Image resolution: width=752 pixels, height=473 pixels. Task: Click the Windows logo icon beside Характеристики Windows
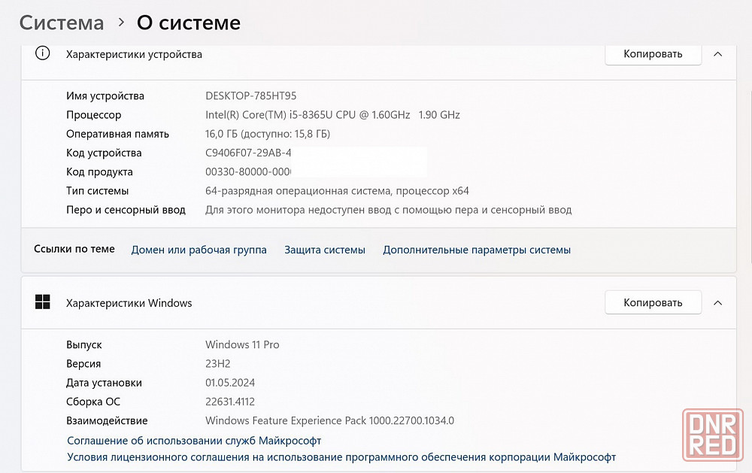click(43, 302)
